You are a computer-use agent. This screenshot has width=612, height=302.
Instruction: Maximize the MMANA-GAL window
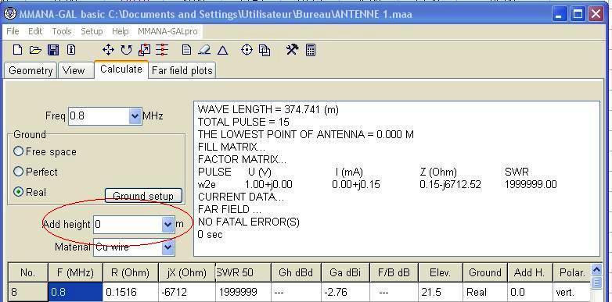click(578, 14)
